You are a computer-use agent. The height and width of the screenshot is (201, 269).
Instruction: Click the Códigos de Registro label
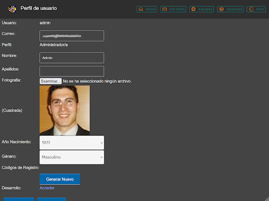point(20,167)
